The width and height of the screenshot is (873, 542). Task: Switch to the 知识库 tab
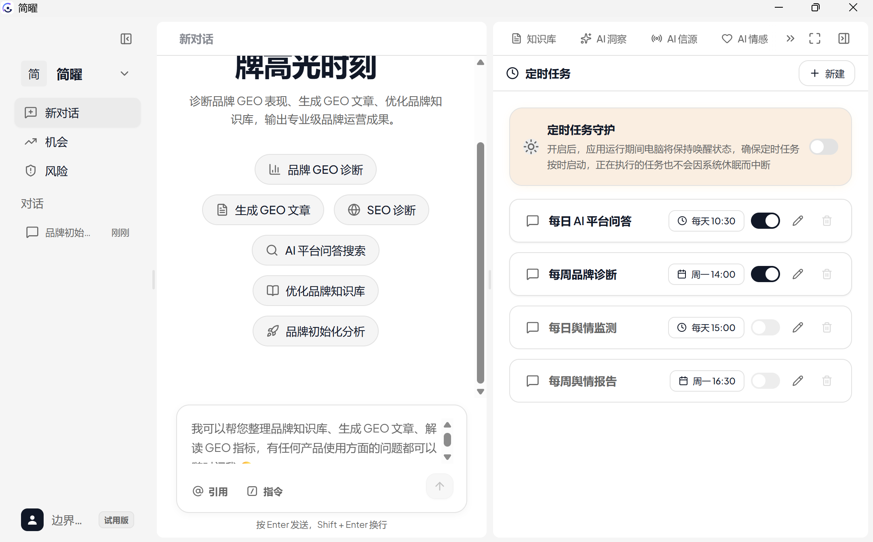click(534, 39)
